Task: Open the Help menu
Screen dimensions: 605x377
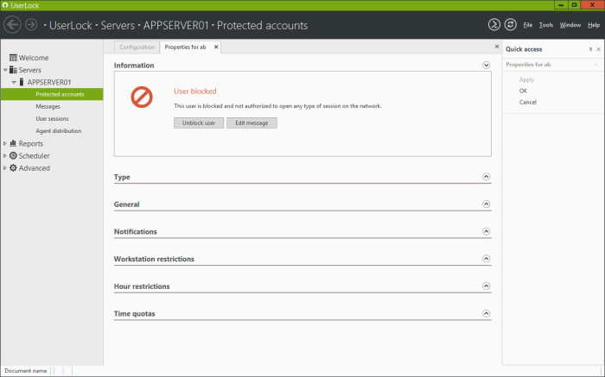Action: [x=594, y=25]
